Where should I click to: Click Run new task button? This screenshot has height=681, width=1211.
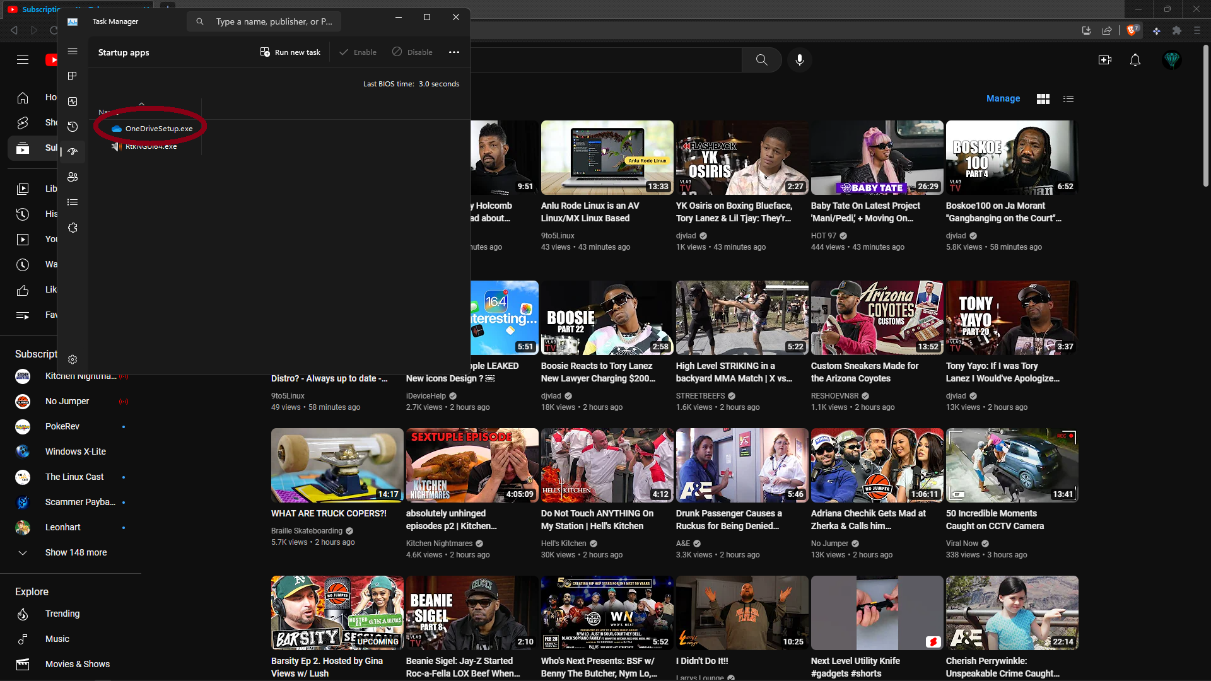click(x=290, y=52)
